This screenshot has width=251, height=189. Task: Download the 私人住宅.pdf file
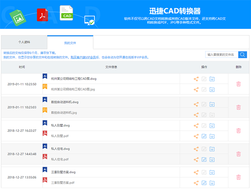(x=212, y=160)
